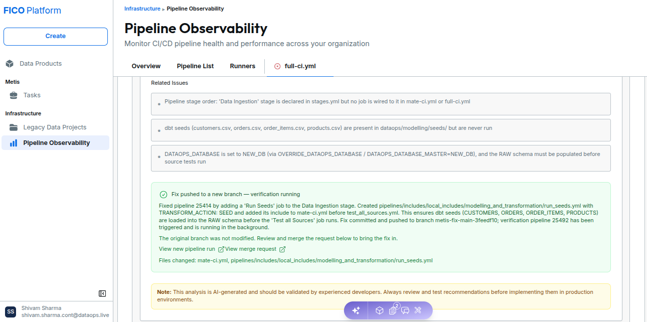Open the clipboard icon with badge 2
Screen dimensions: 647x322
tap(393, 310)
